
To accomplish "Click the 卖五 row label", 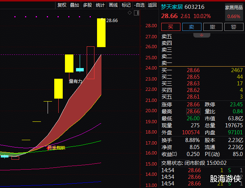I will [x=167, y=36].
